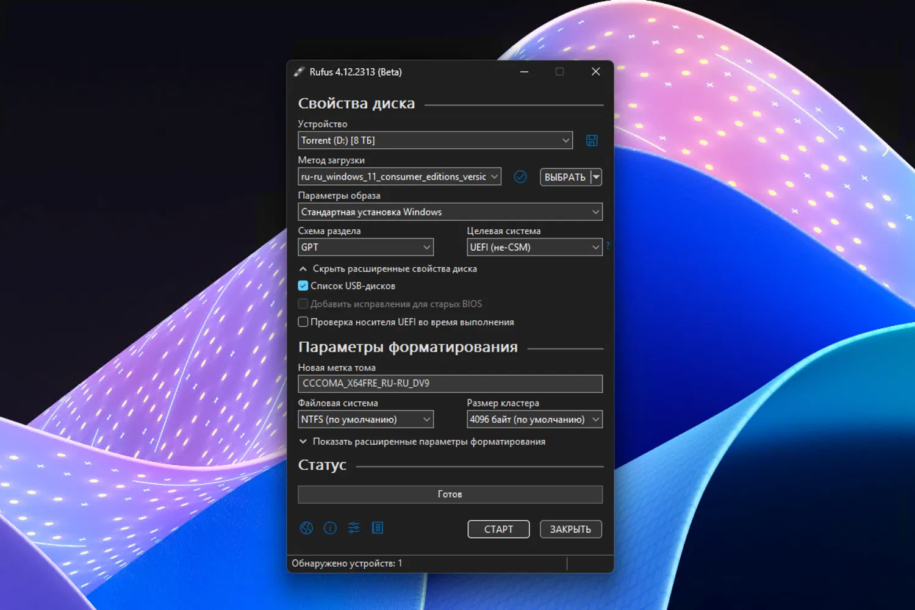Viewport: 915px width, 610px height.
Task: Click the ЗАКРЫТЬ button
Action: [571, 529]
